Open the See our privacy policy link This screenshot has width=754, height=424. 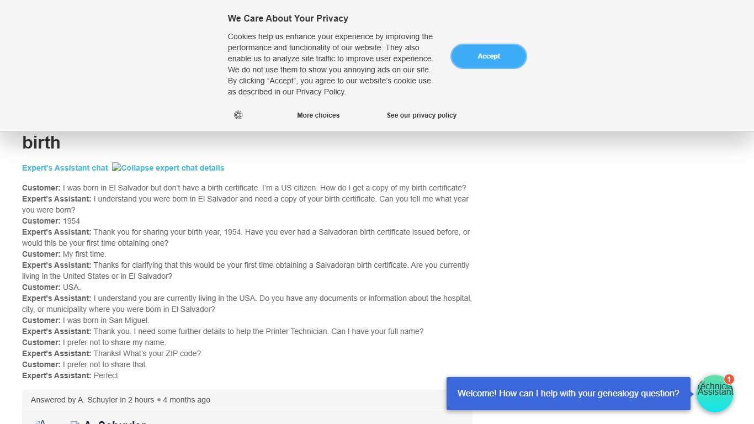[421, 115]
